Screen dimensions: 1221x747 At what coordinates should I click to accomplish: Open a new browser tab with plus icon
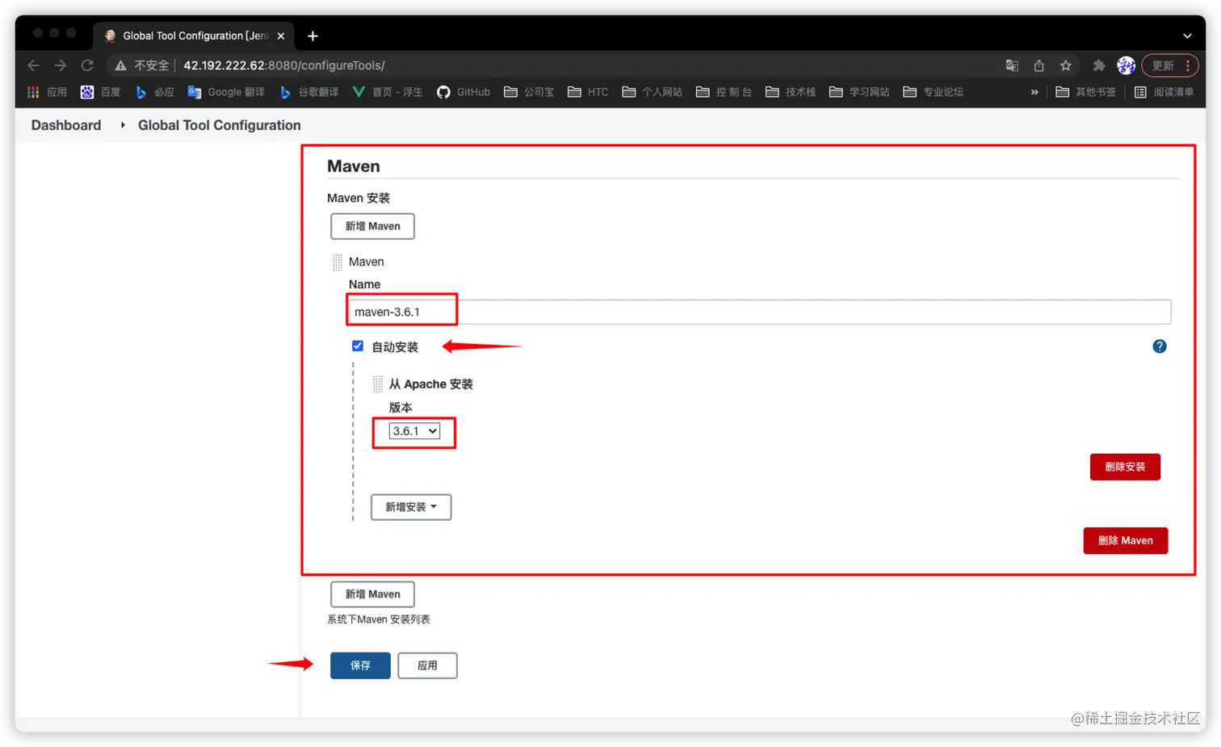coord(313,36)
